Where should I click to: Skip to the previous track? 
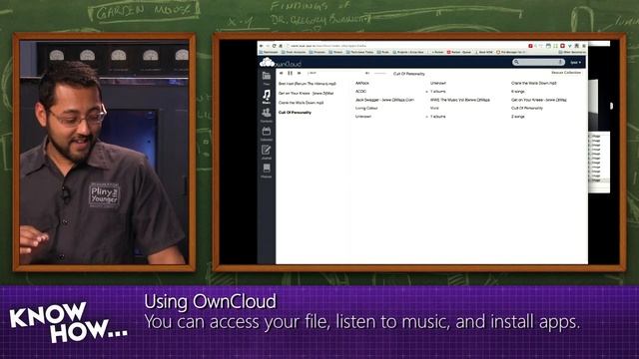[282, 73]
